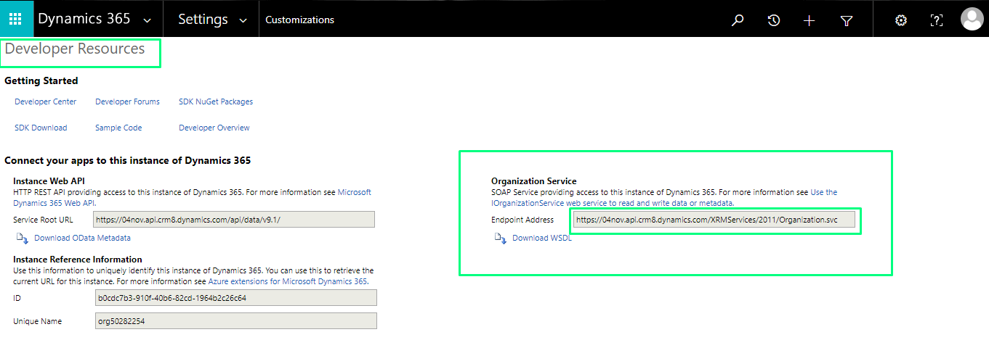Viewport: 989px width, 340px height.
Task: Click the Unique Name text field
Action: click(x=235, y=321)
